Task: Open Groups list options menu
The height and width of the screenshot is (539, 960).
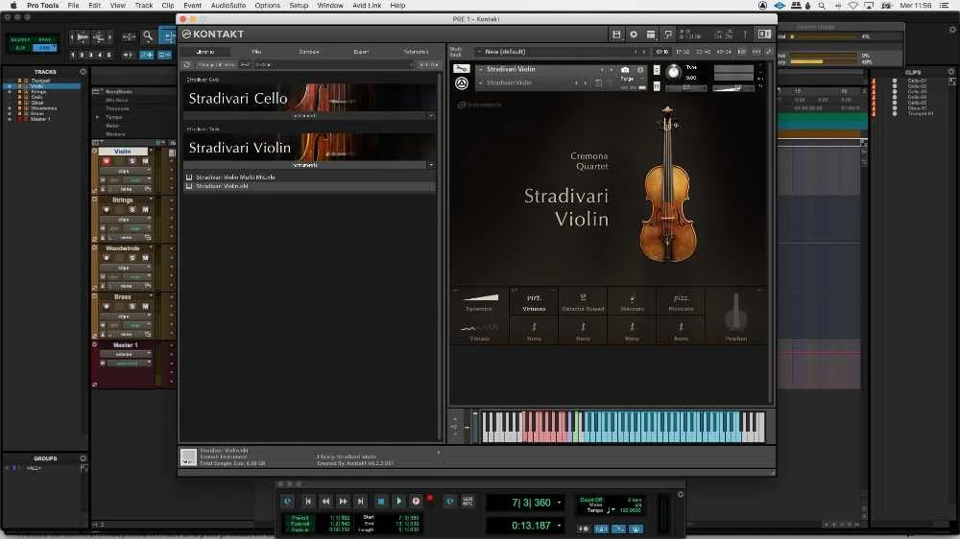Action: tap(83, 457)
